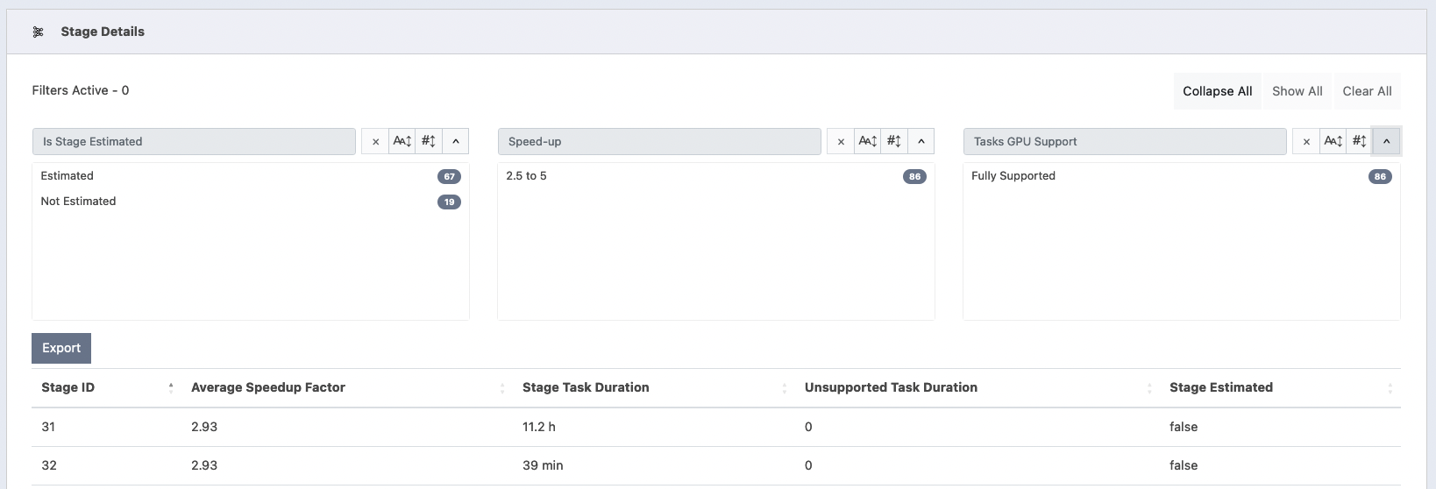Clear the Speed-up filter selection

pos(841,141)
